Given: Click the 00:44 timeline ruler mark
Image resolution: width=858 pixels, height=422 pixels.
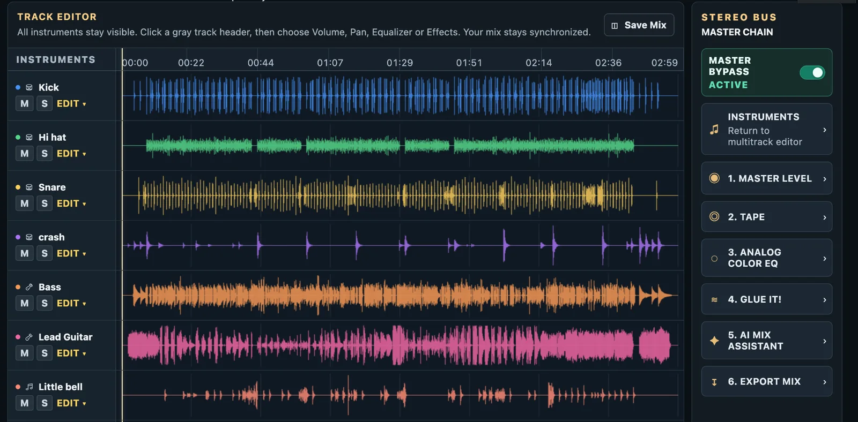Looking at the screenshot, I should point(261,63).
